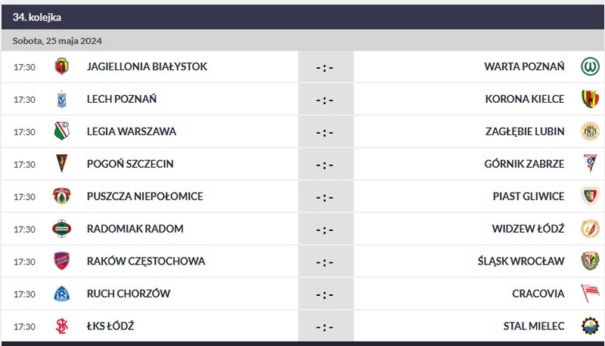Click the Jagiellonia Białystok club crest
The width and height of the screenshot is (605, 346).
click(x=61, y=66)
